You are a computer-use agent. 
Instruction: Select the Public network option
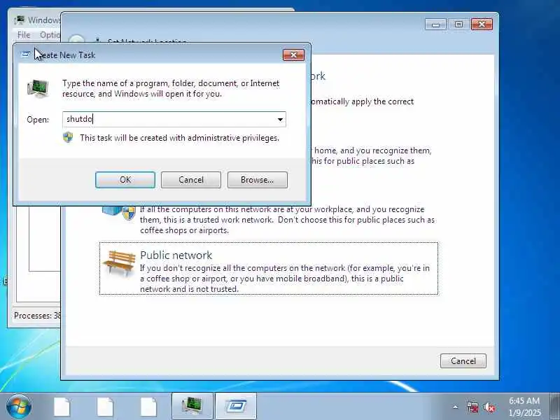(269, 269)
